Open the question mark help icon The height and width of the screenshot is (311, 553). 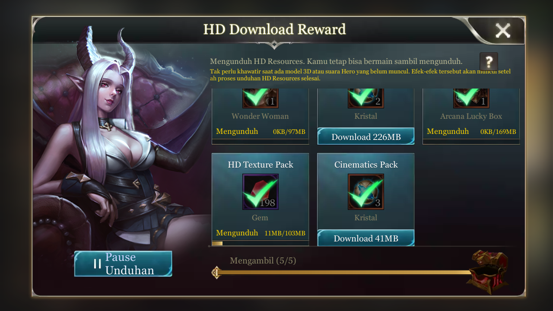tap(489, 62)
